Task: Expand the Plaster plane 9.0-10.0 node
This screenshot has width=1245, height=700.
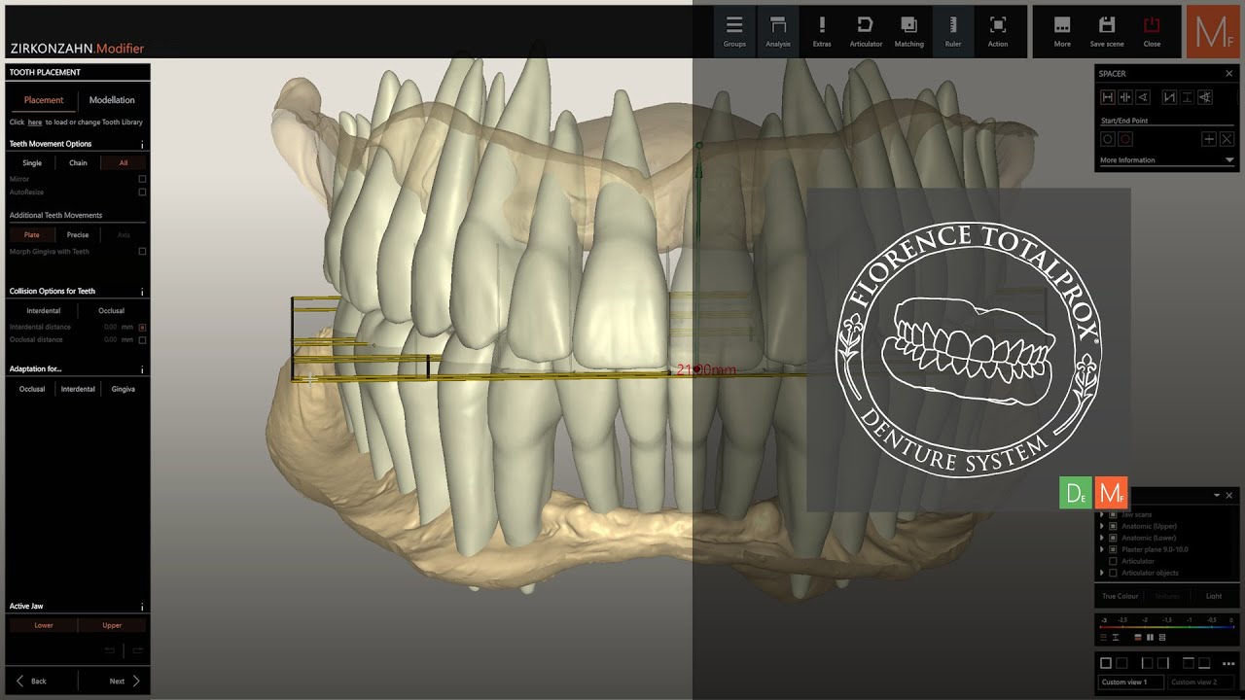Action: 1102,549
